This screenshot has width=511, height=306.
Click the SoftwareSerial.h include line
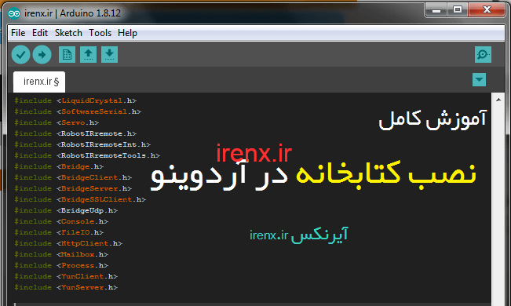[x=78, y=111]
